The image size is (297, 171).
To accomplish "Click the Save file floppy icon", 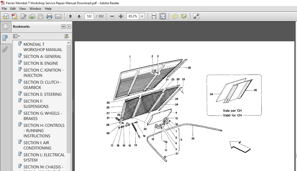I will click(41, 16).
